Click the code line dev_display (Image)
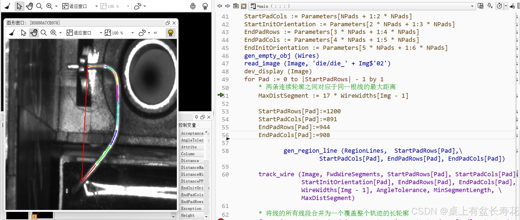This screenshot has height=220, width=520. tap(278, 71)
